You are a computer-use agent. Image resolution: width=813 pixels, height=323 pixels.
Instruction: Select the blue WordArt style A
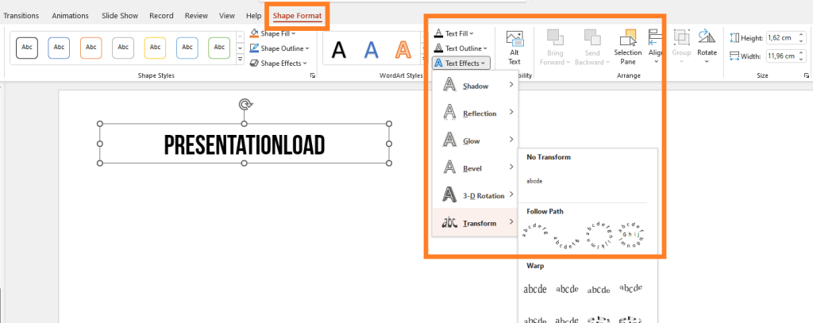tap(371, 49)
